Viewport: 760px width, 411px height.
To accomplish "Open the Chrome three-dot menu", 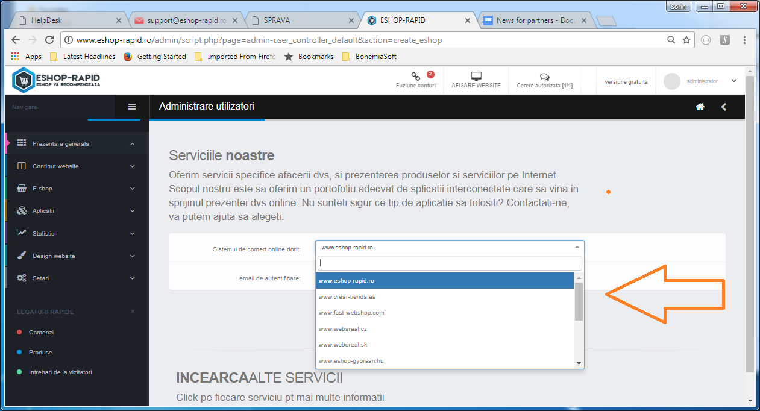I will [745, 40].
